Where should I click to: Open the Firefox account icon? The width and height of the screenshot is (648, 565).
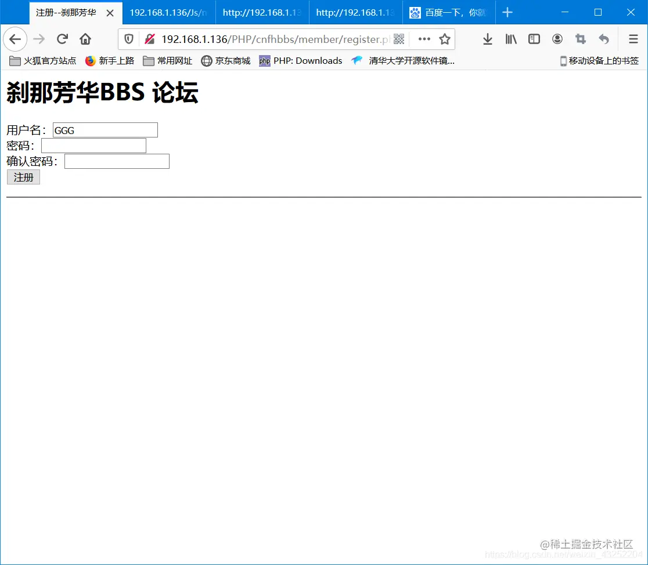click(x=557, y=39)
